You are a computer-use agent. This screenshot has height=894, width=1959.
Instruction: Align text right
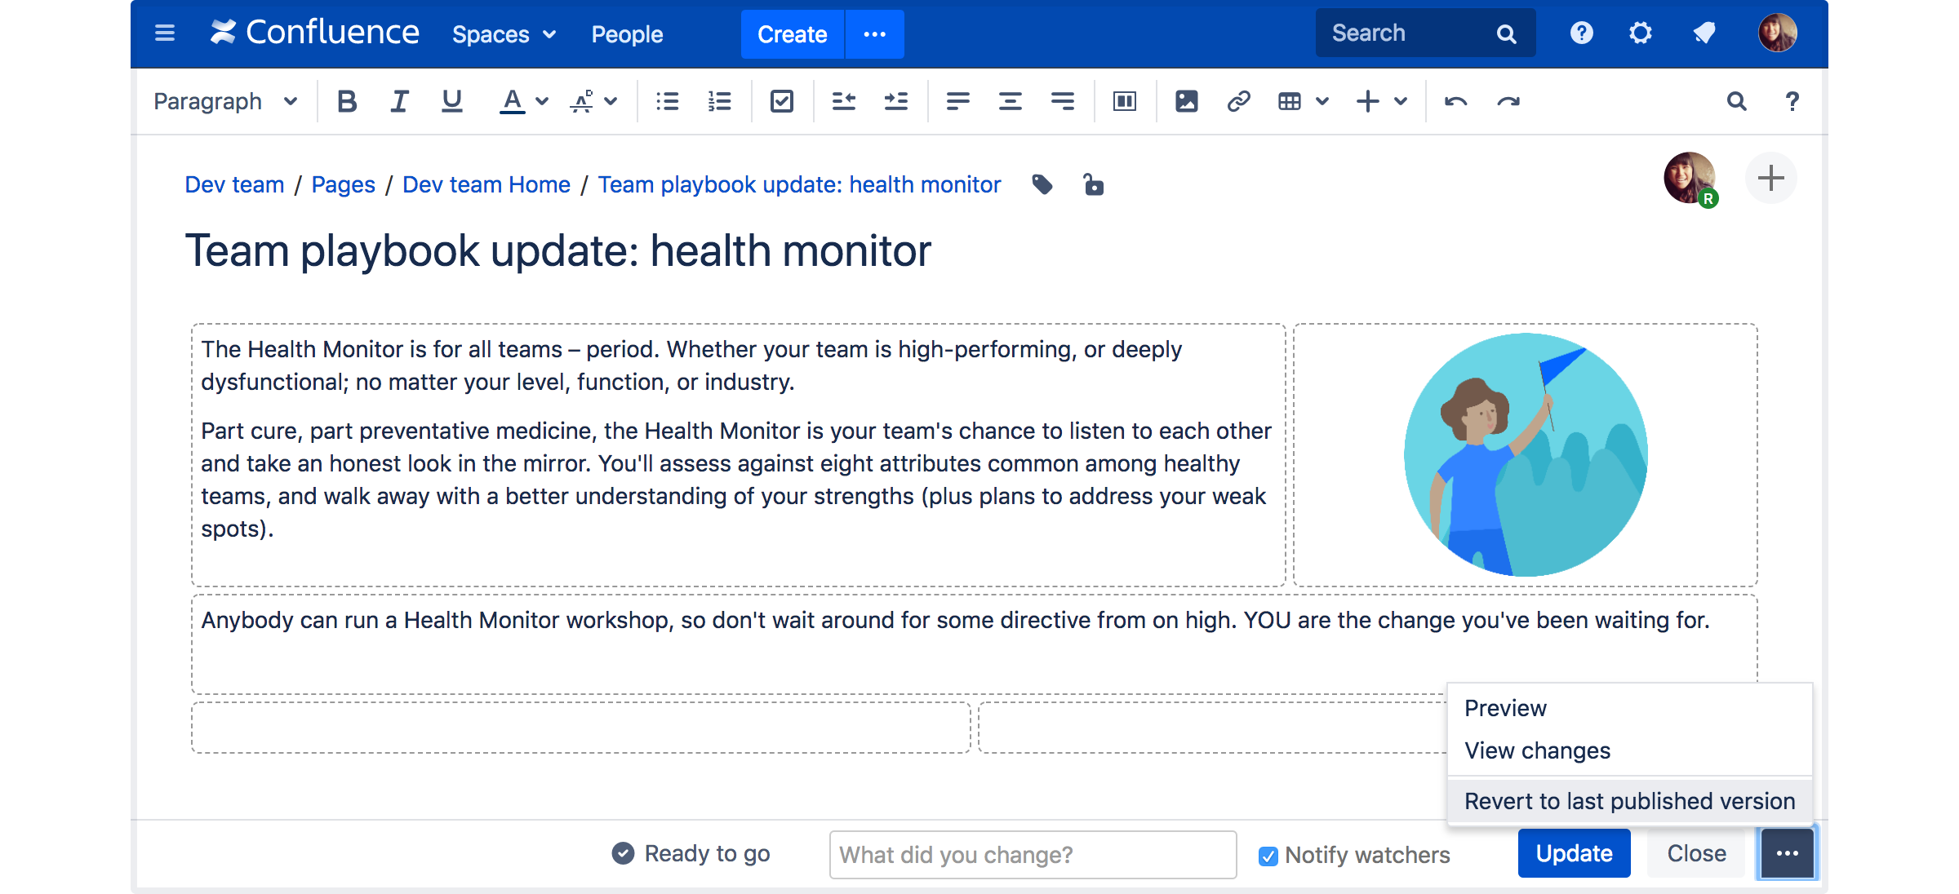(1062, 101)
